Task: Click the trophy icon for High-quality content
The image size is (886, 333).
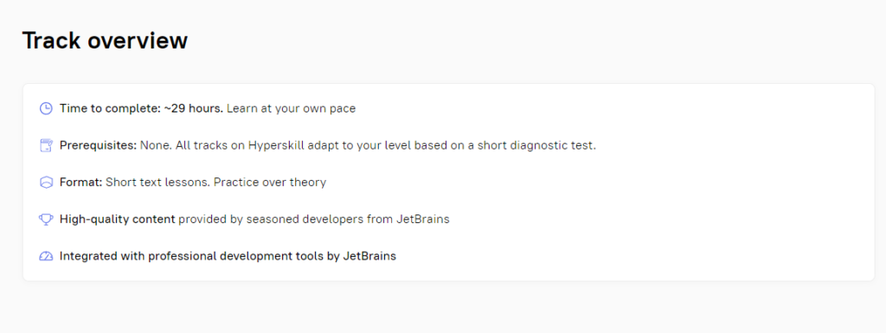Action: tap(46, 219)
